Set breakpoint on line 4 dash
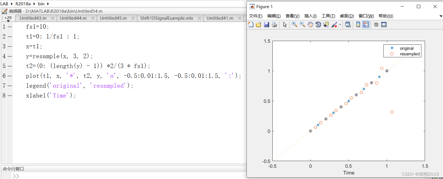 pyautogui.click(x=10, y=56)
